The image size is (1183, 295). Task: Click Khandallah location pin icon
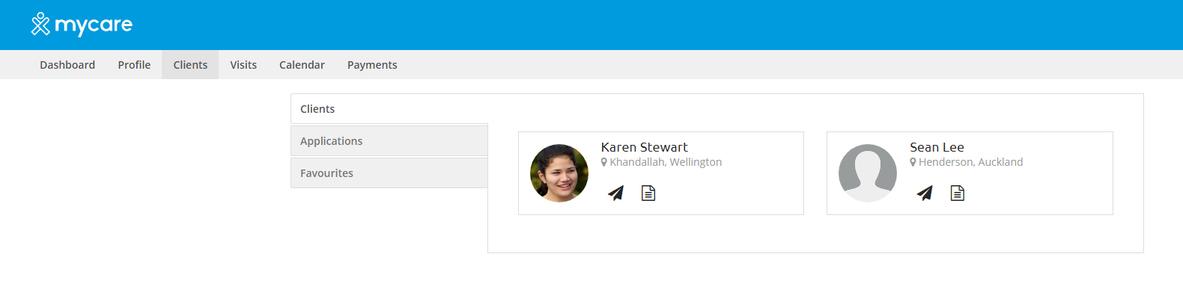pos(604,162)
